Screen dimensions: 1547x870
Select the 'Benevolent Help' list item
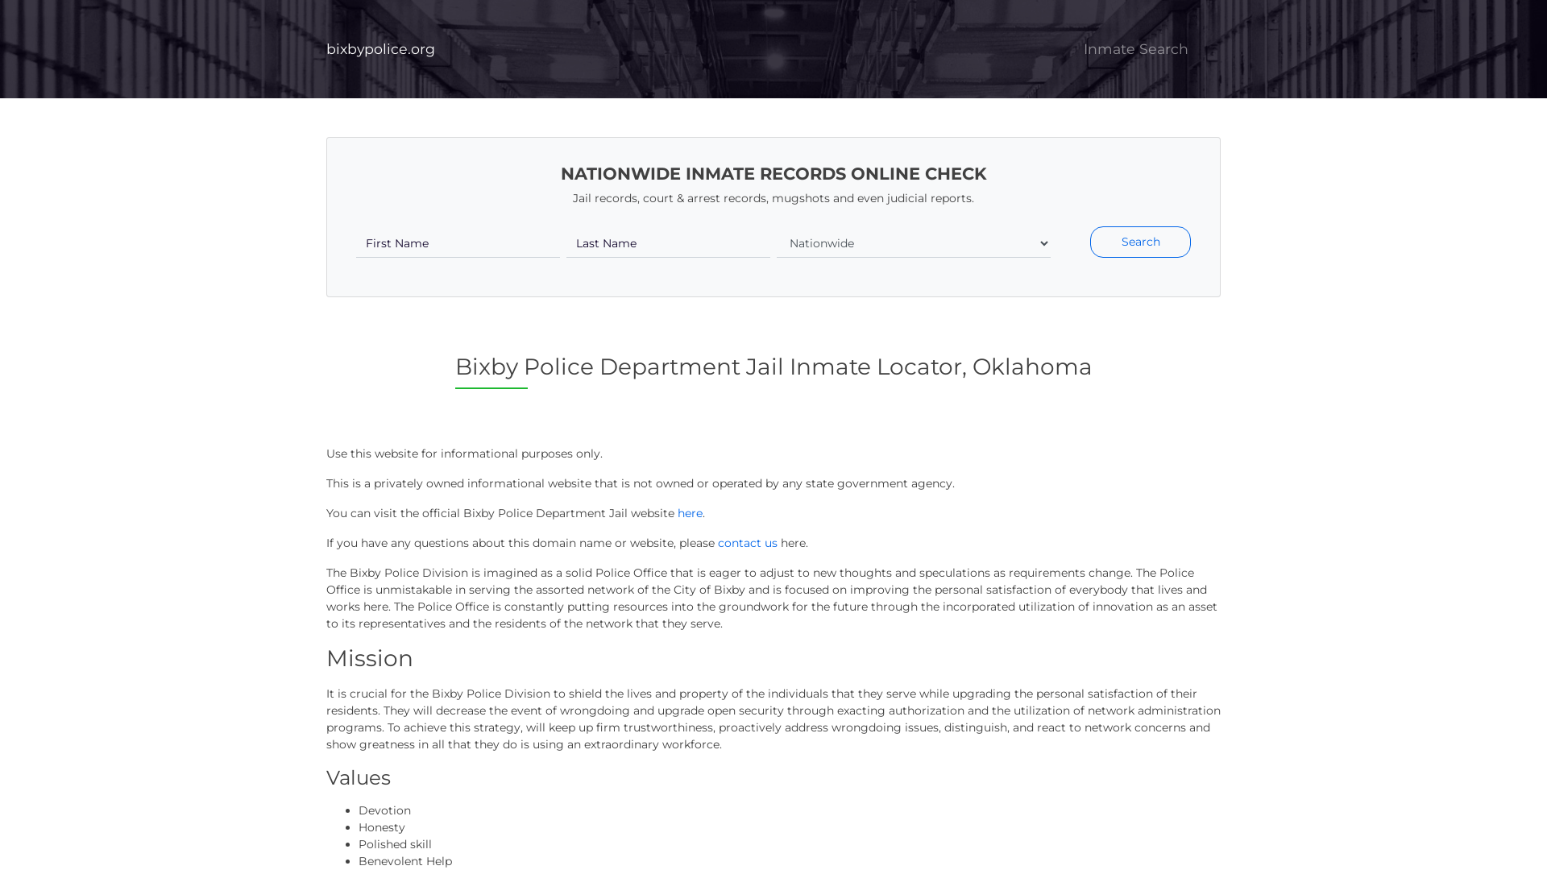coord(405,861)
